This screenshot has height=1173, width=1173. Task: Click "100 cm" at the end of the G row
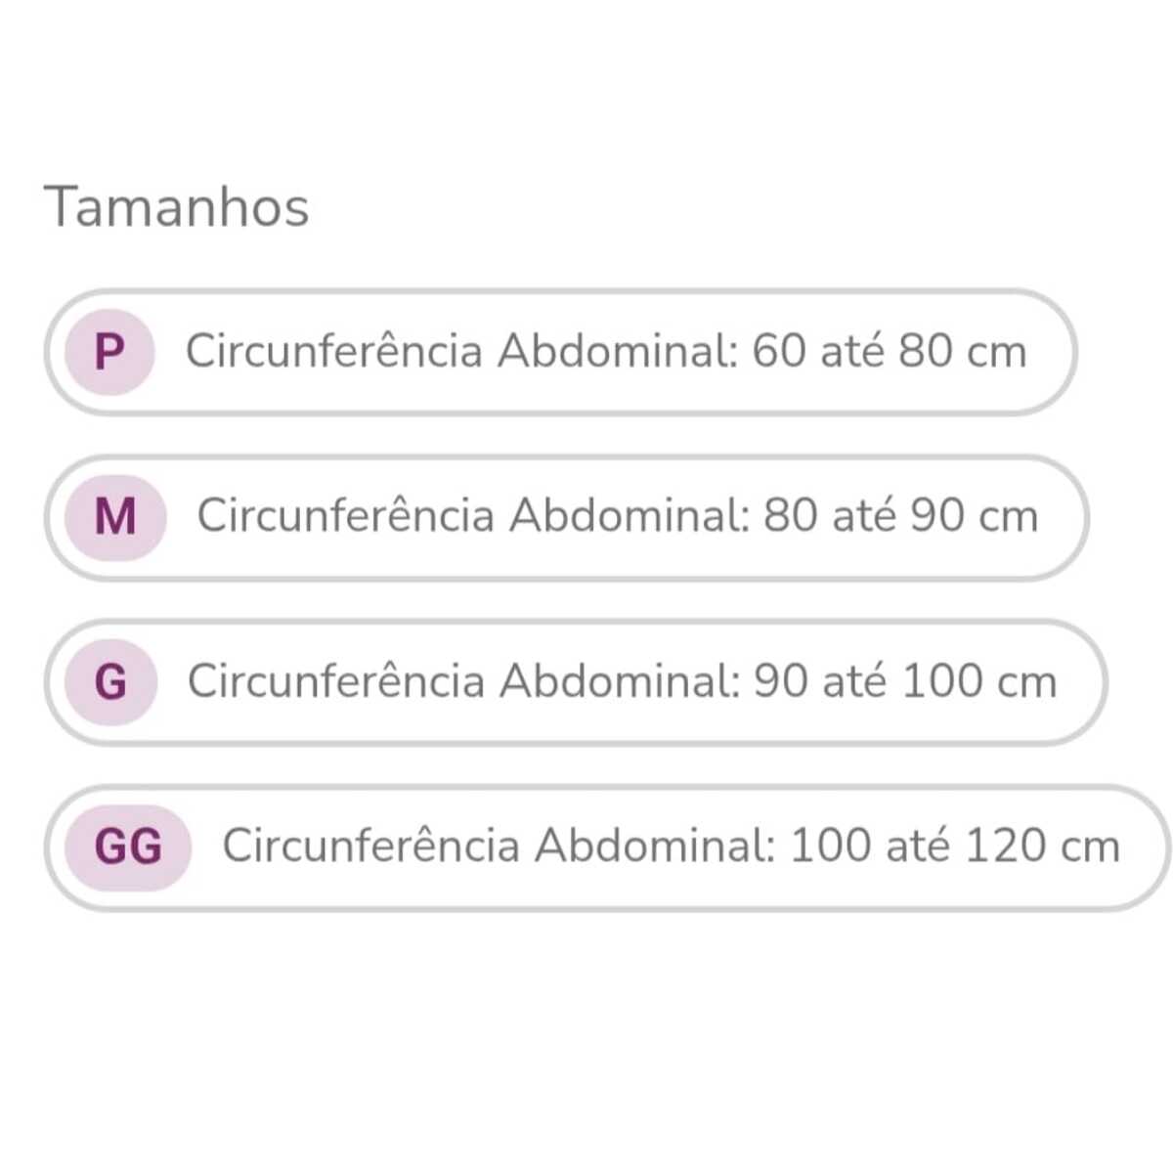pos(978,681)
